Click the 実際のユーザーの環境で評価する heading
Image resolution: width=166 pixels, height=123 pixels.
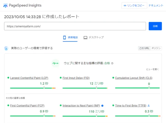(32, 48)
